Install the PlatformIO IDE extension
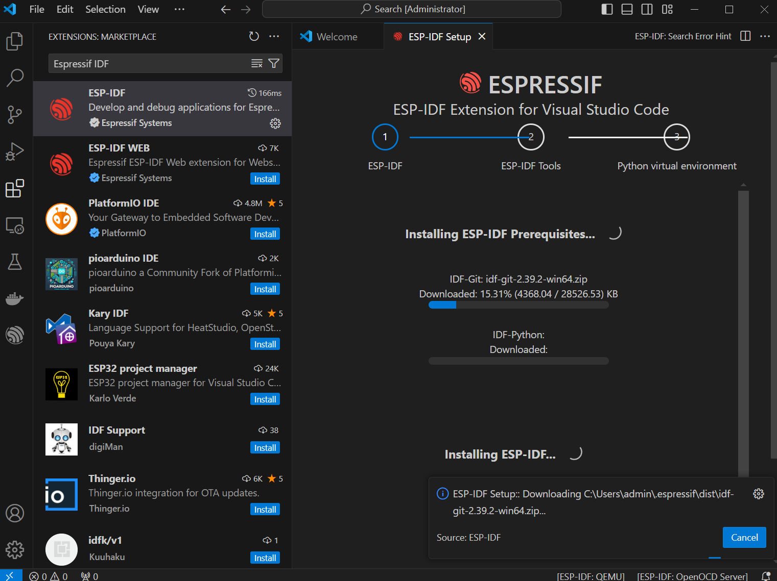 [265, 234]
